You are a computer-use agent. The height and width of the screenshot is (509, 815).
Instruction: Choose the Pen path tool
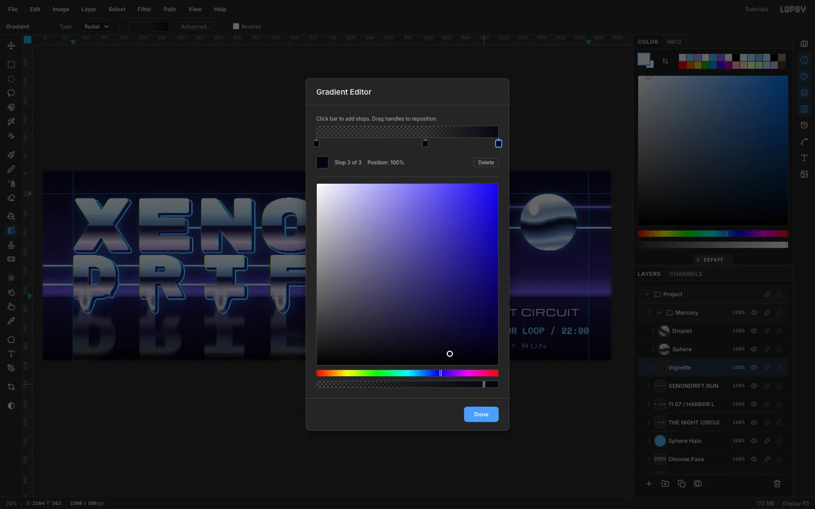pos(11,368)
